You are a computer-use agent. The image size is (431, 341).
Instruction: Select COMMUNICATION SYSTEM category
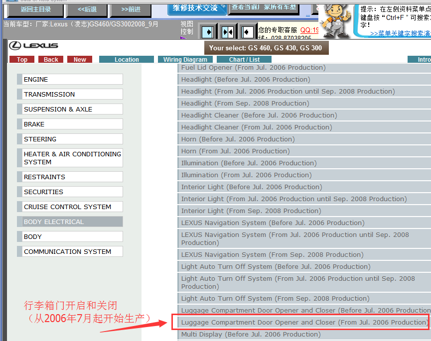pyautogui.click(x=70, y=251)
